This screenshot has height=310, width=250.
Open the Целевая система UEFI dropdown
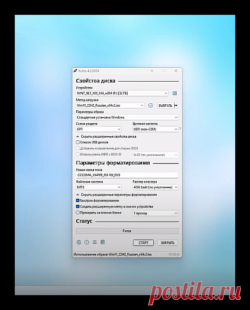click(155, 129)
